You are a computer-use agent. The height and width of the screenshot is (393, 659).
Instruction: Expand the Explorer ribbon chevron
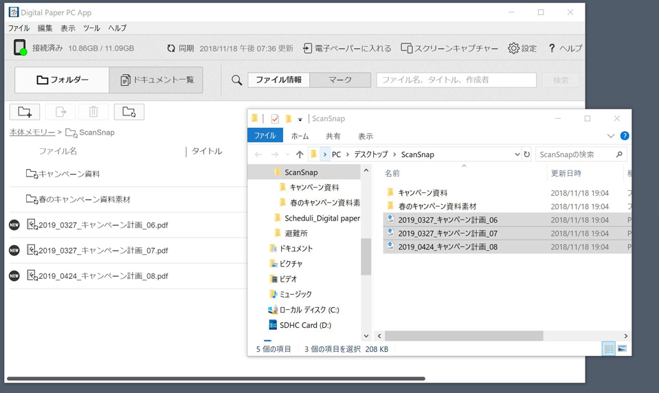click(611, 136)
